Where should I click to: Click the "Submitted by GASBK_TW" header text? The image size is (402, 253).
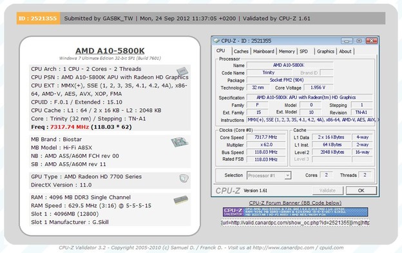coord(99,19)
